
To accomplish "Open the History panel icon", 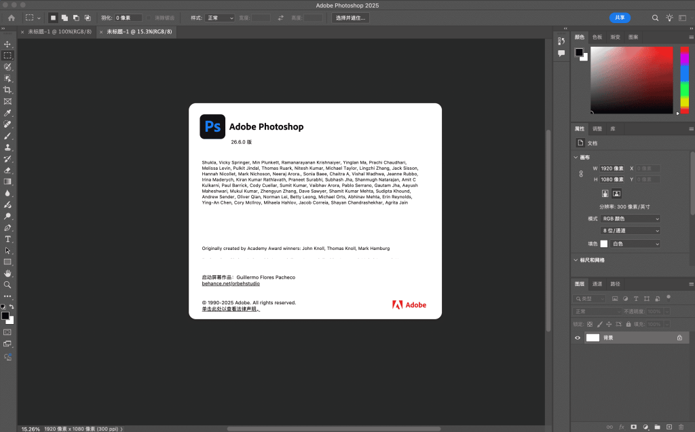I will [x=561, y=41].
